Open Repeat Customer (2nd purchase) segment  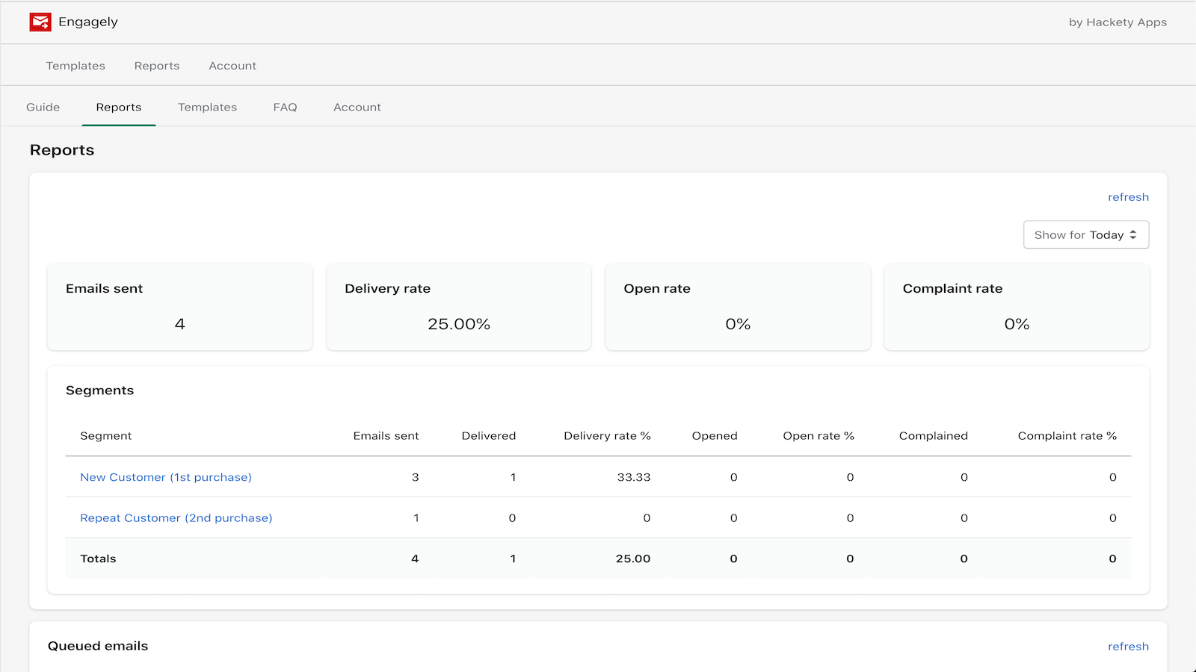click(x=176, y=518)
